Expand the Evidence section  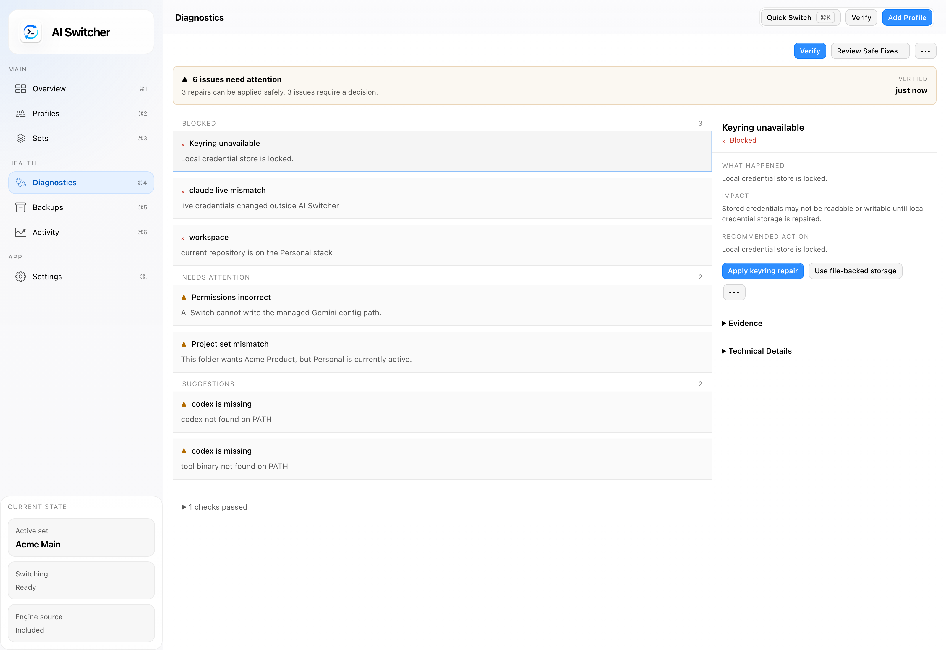(x=742, y=323)
